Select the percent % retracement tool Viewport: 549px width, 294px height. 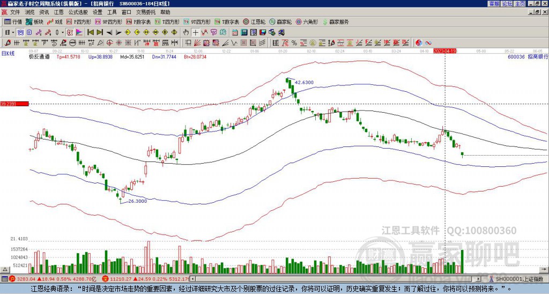point(294,43)
